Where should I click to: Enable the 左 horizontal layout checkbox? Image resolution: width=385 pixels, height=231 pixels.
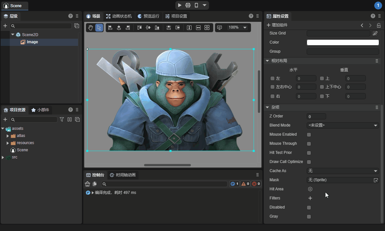pos(272,78)
